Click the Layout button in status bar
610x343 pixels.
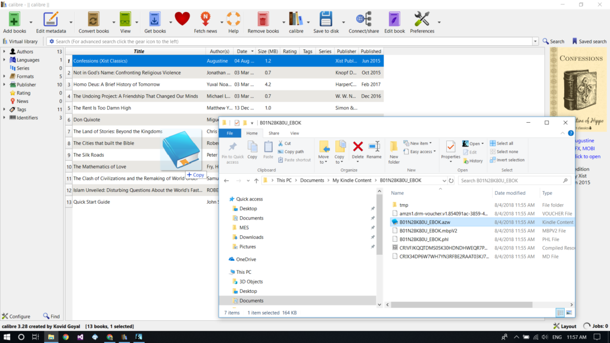click(564, 326)
